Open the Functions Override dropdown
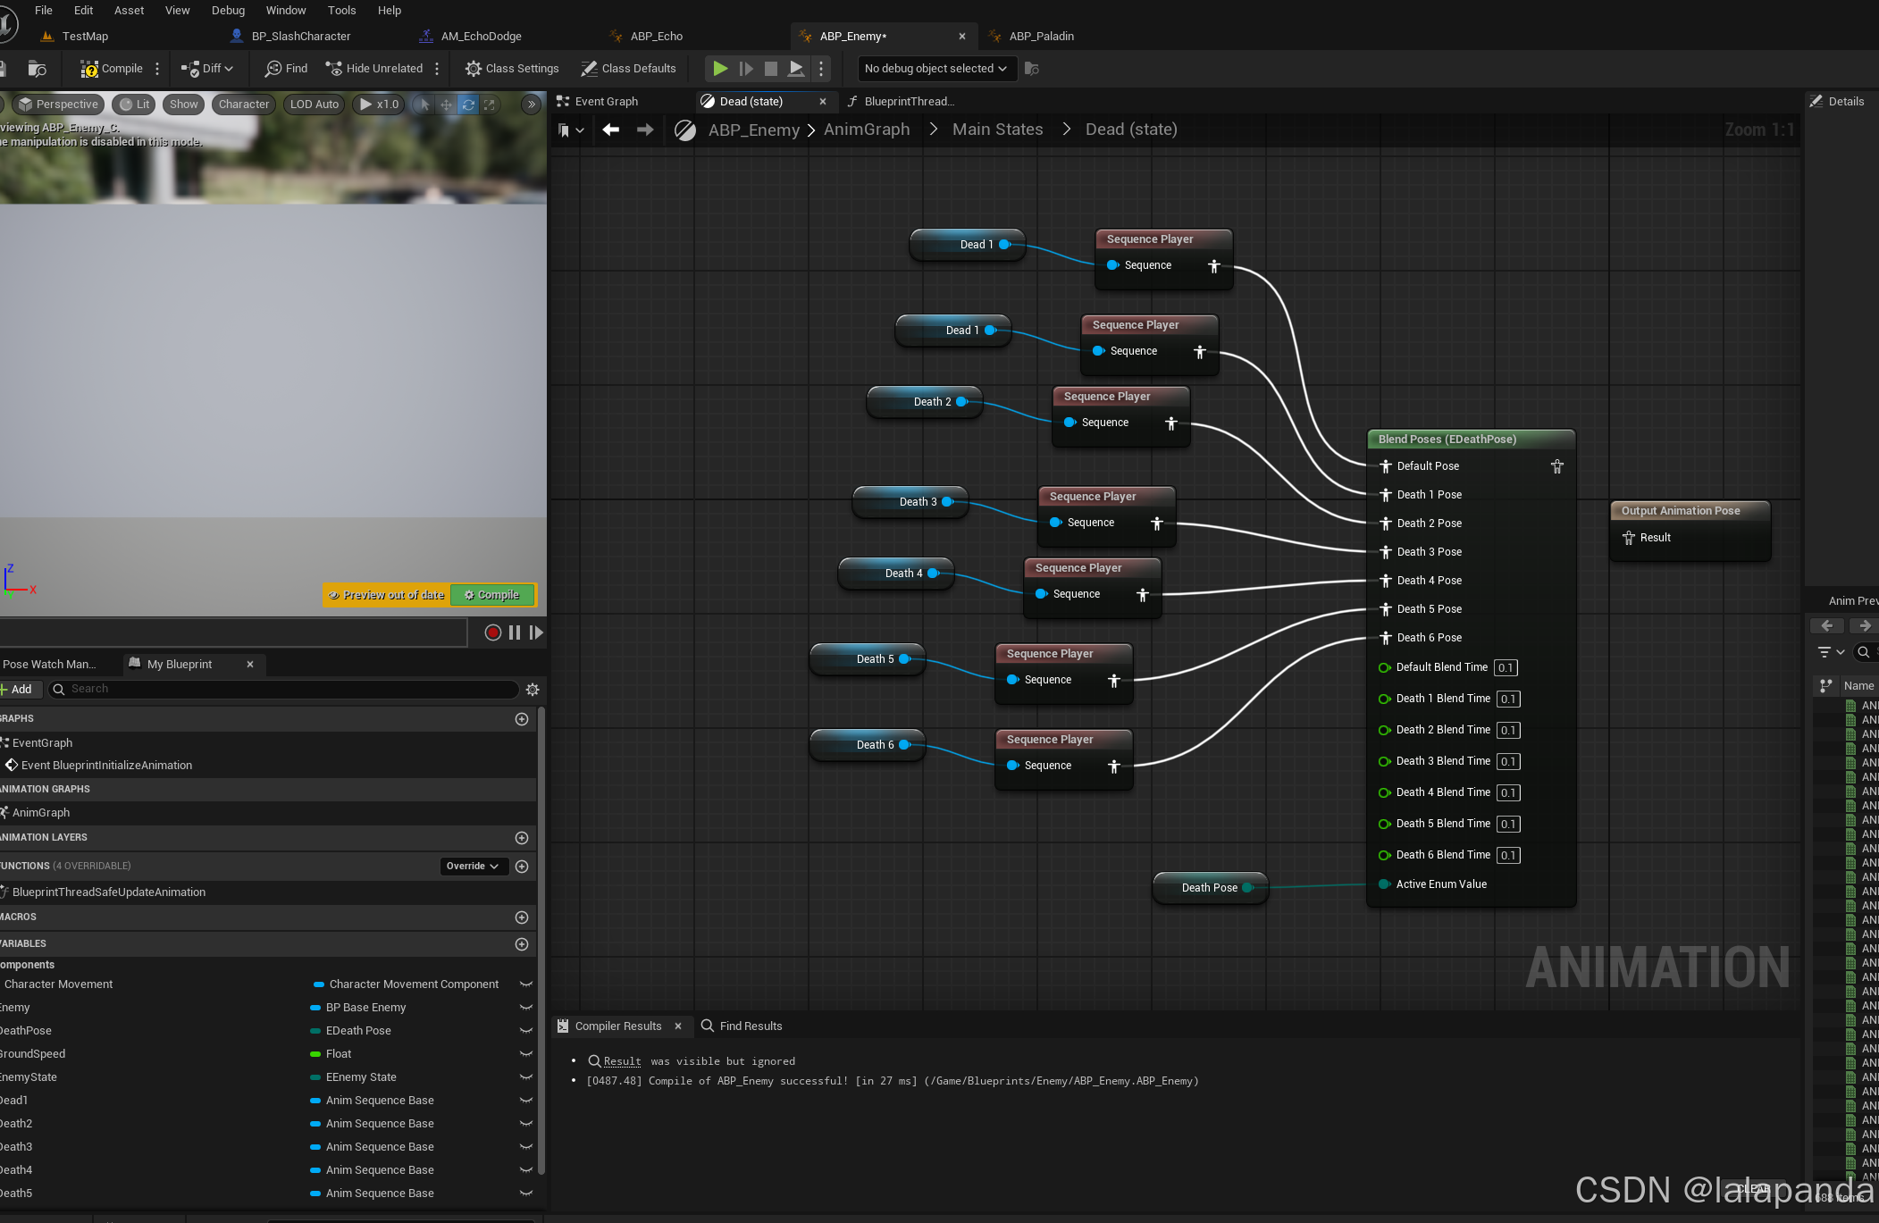The width and height of the screenshot is (1879, 1223). pyautogui.click(x=473, y=867)
